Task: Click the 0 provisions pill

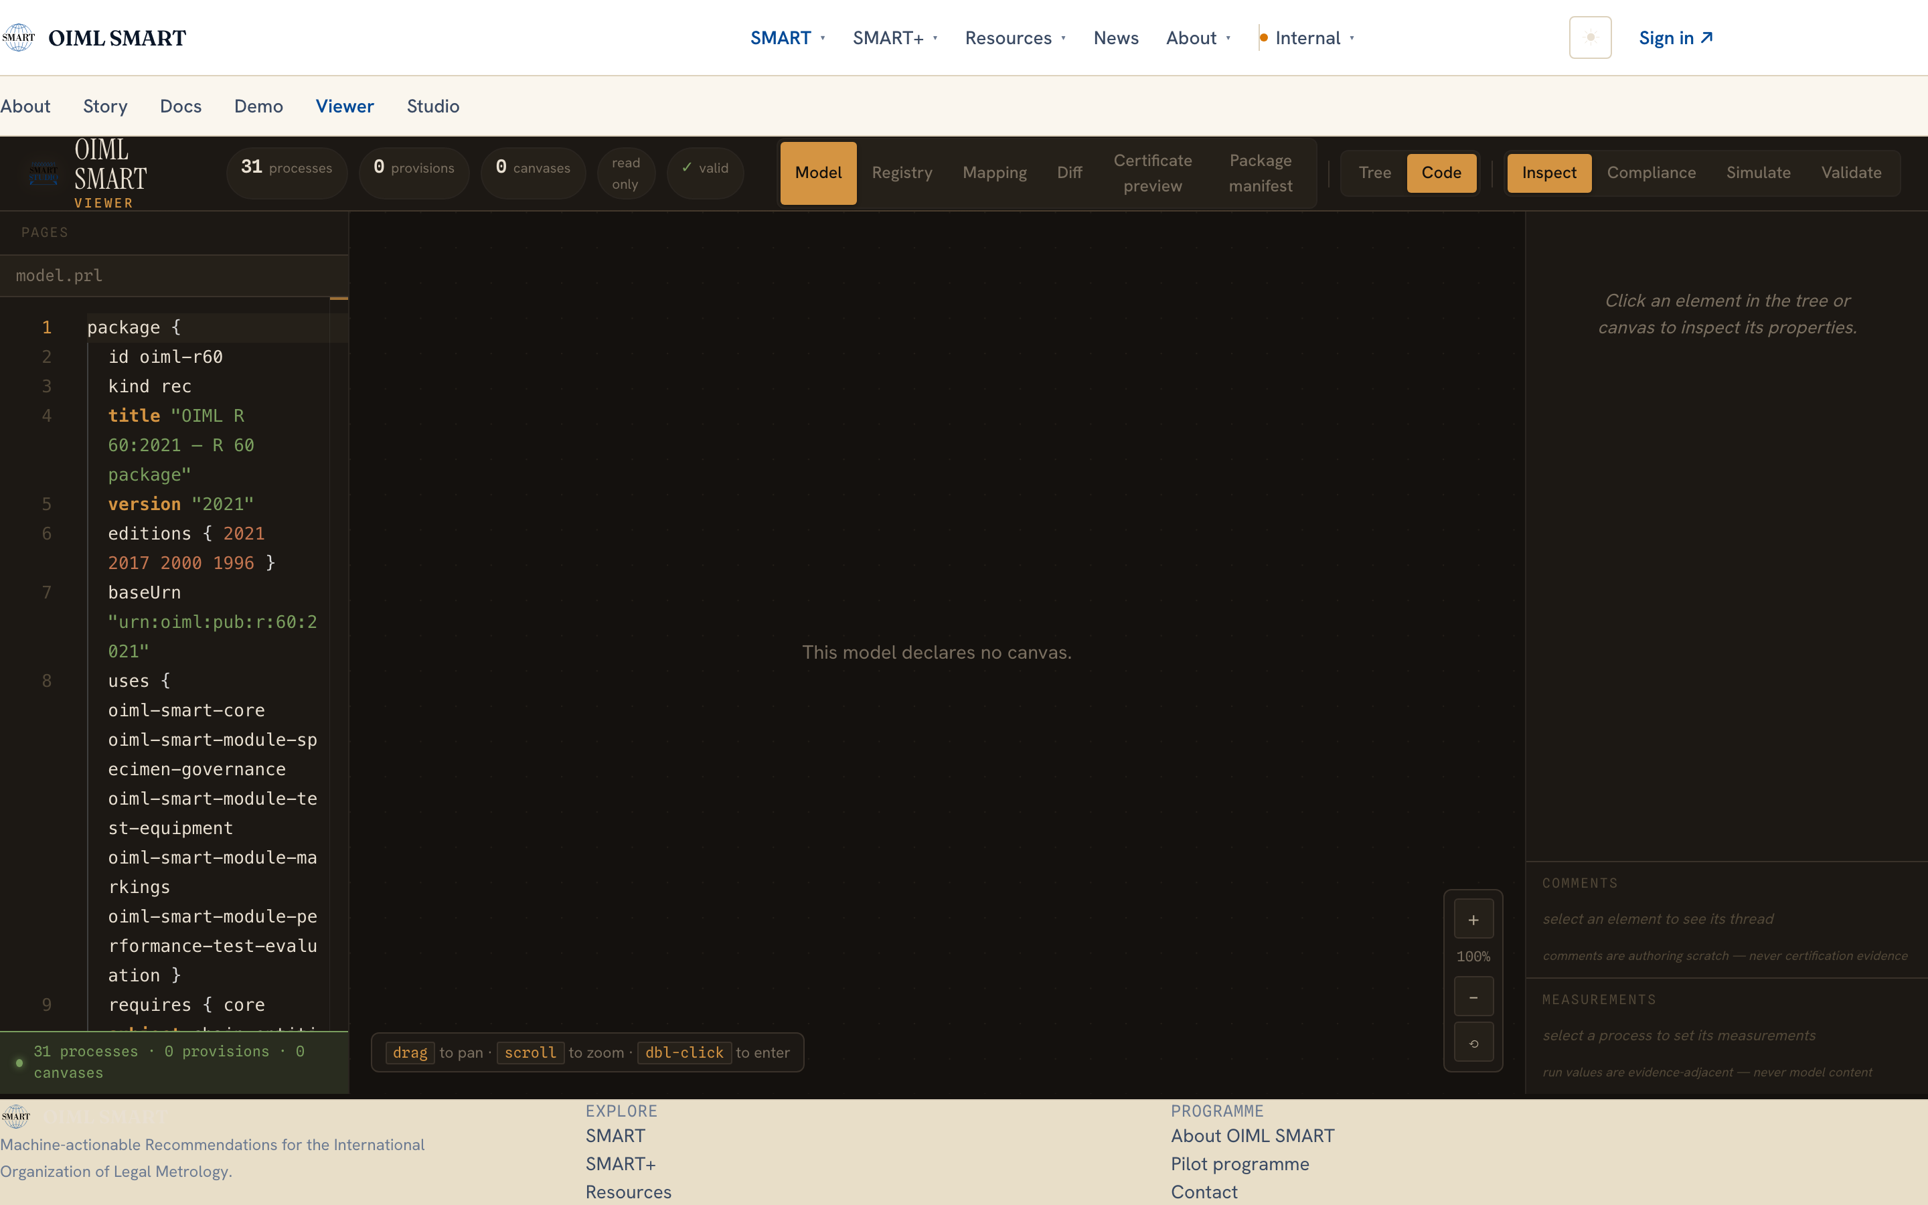Action: (x=414, y=173)
